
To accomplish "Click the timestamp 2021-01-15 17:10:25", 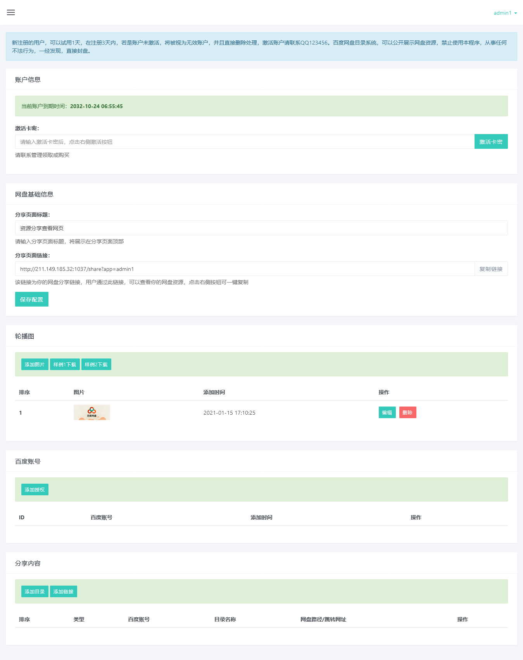I will pyautogui.click(x=230, y=413).
